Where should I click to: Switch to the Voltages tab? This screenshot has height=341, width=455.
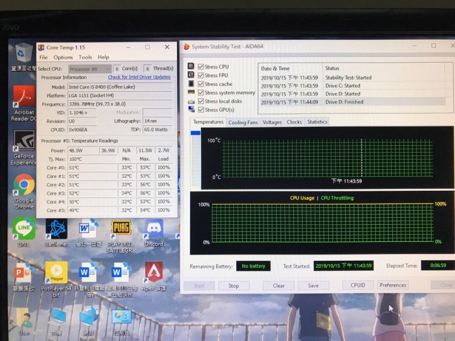tap(272, 123)
